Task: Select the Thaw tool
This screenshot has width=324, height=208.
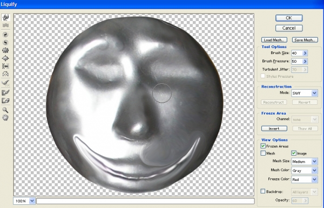Action: [x=5, y=100]
